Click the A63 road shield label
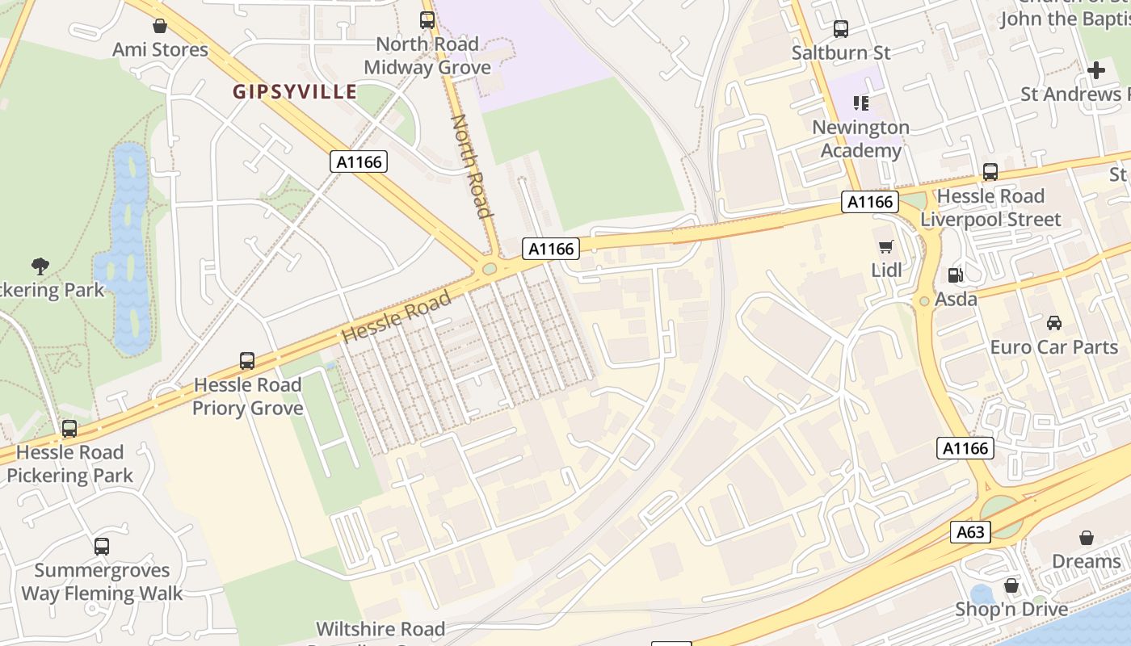The height and width of the screenshot is (646, 1131). coord(970,532)
